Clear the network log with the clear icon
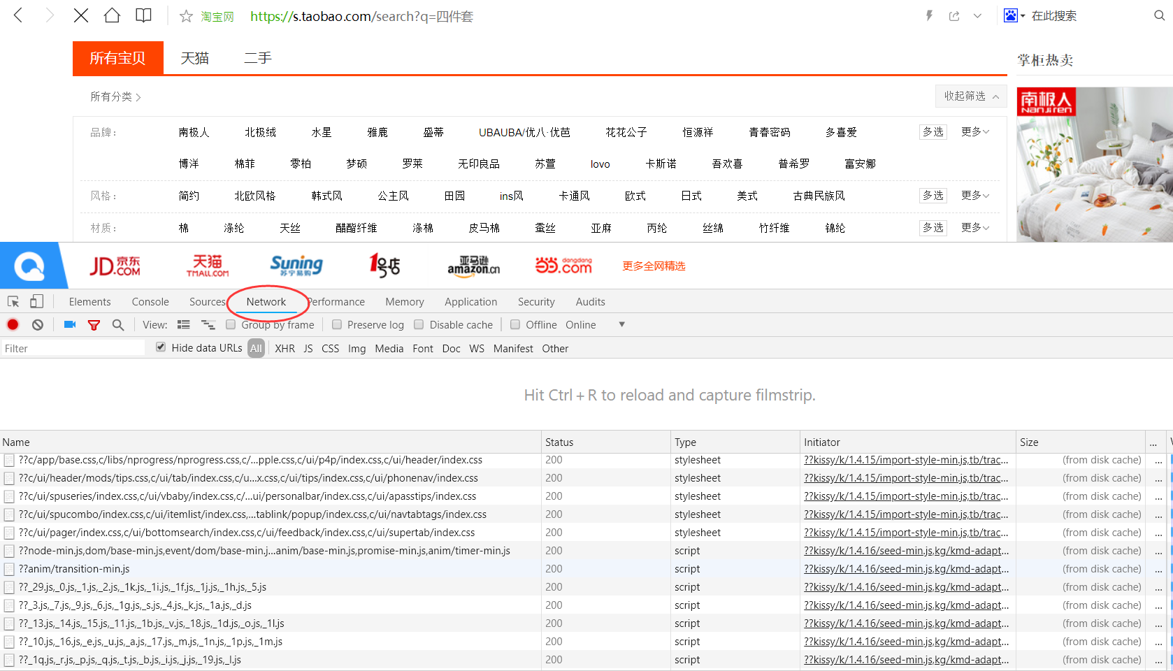The image size is (1173, 671). 38,324
